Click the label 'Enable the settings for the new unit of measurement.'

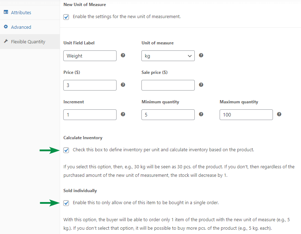127,17
